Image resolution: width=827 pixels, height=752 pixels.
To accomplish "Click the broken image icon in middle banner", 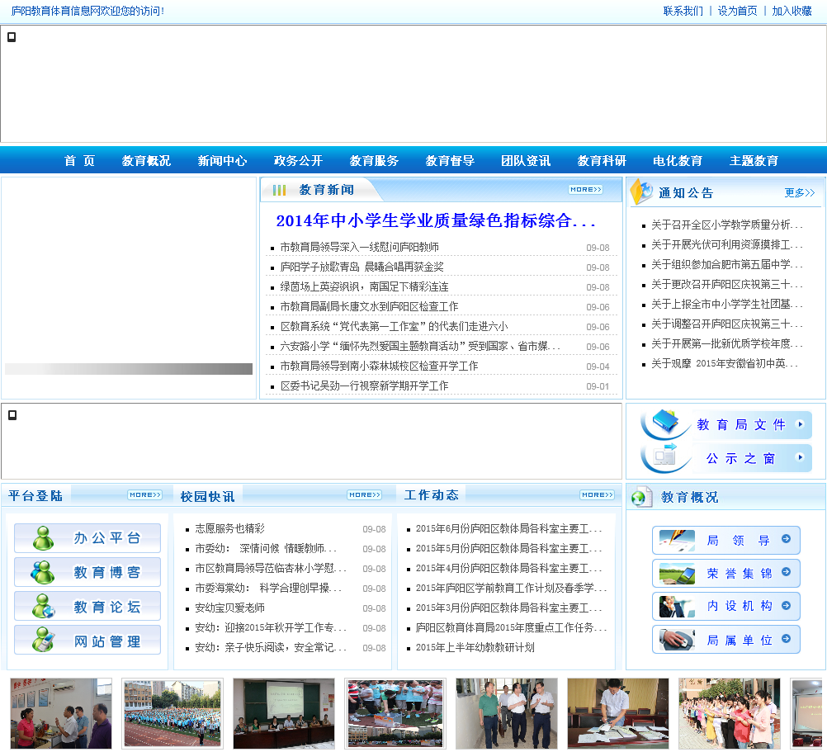I will pos(12,415).
